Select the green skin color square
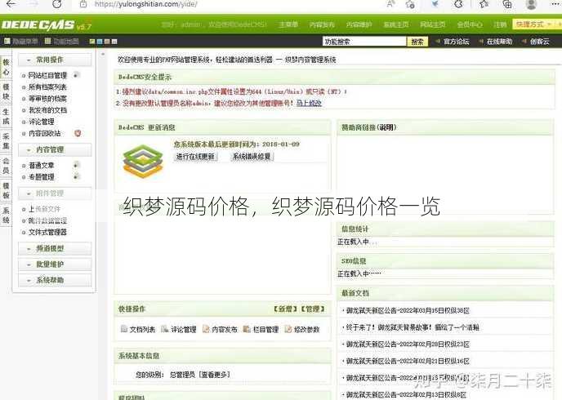The width and height of the screenshot is (562, 400). tap(92, 42)
